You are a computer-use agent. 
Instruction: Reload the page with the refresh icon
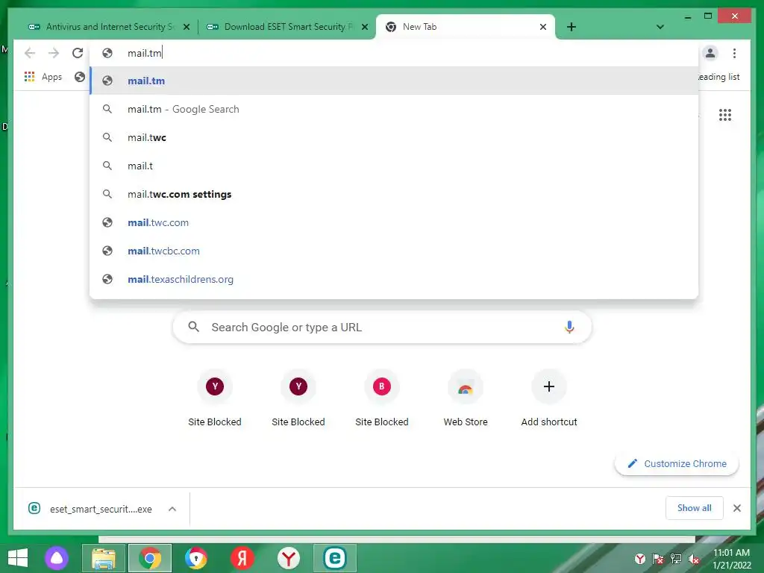coord(78,53)
